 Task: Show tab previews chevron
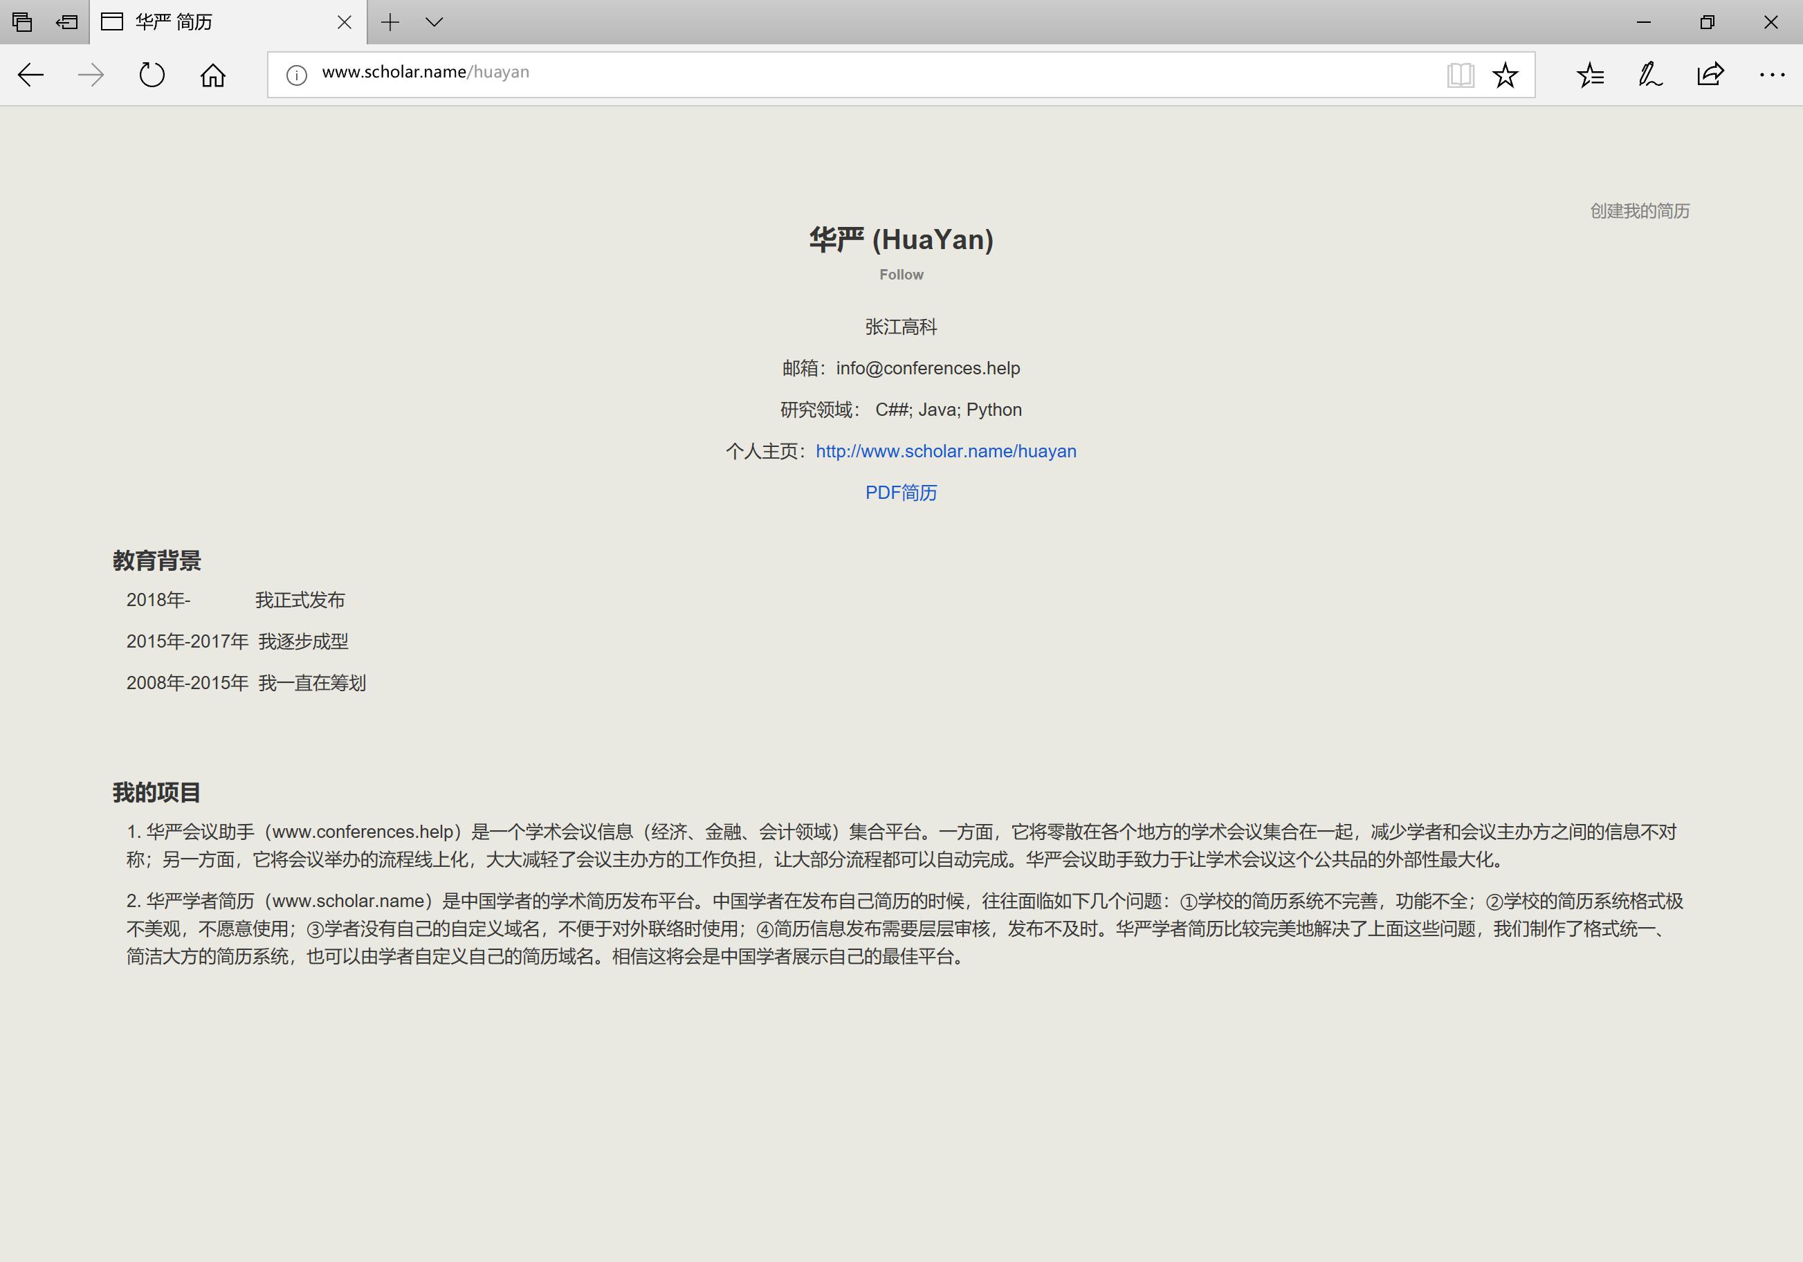[434, 22]
